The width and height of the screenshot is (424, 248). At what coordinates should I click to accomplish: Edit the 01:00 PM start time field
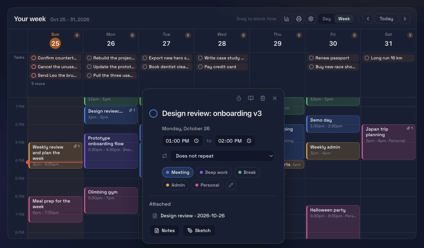click(x=183, y=141)
